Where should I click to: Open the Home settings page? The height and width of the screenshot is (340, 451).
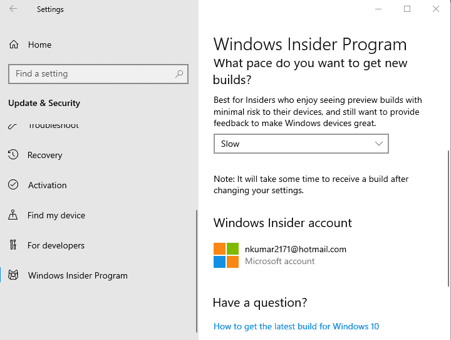(x=39, y=45)
